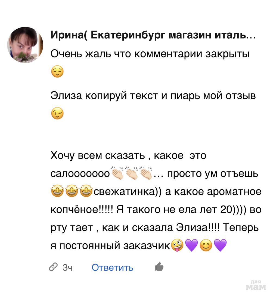Click line "Элиза копируй текст и пиарь"

153,96
